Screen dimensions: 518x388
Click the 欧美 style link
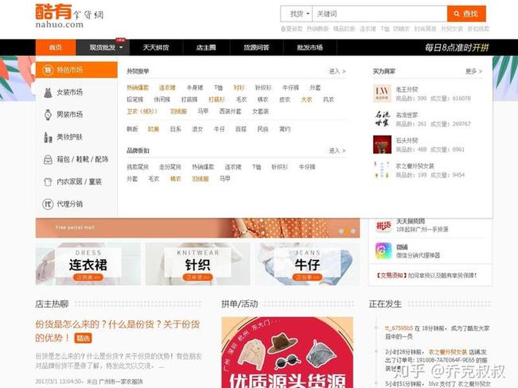point(153,129)
